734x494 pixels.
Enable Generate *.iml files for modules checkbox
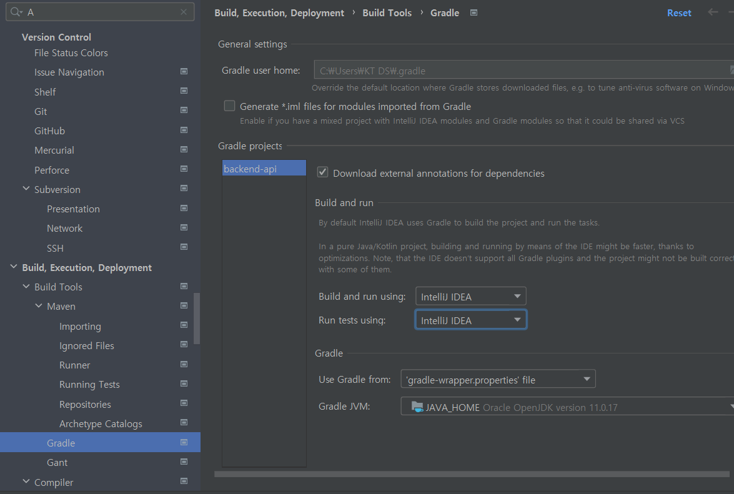[x=229, y=106]
